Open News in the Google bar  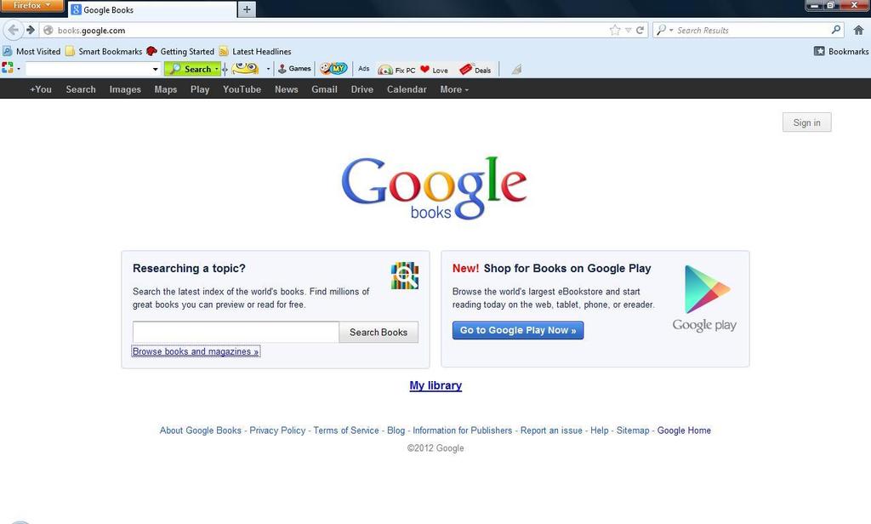(286, 89)
